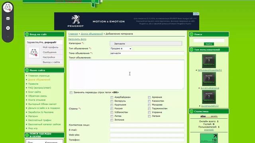The image size is (255, 143).
Task: Enable replace line breaks with BR tag
Action: coord(71,93)
